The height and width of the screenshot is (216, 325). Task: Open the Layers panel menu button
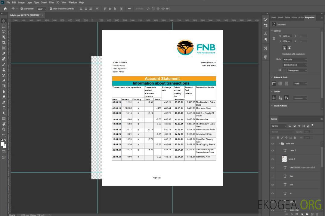(321, 119)
